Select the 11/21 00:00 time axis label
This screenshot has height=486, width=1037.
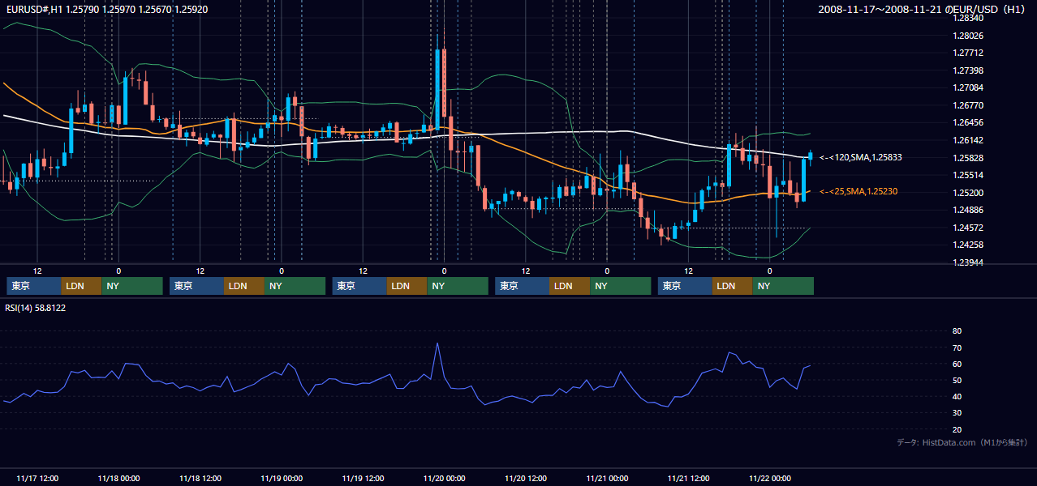click(x=607, y=479)
